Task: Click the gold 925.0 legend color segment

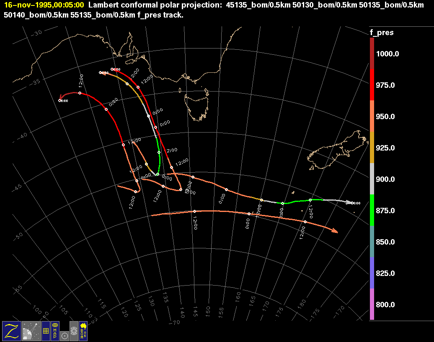Action: pyautogui.click(x=372, y=147)
